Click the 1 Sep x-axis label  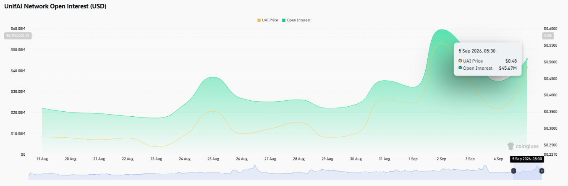click(413, 159)
